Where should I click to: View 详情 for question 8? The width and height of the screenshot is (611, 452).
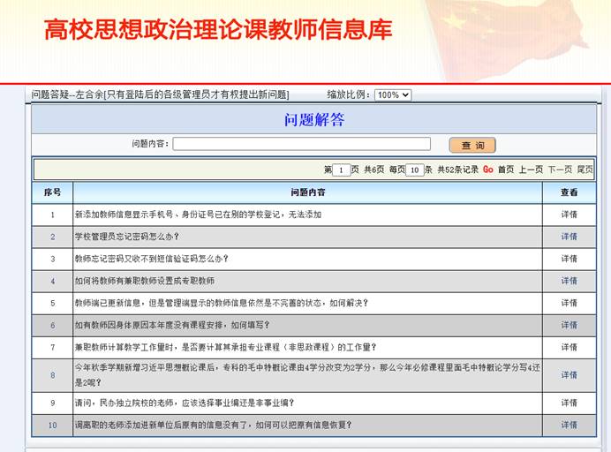pyautogui.click(x=569, y=375)
